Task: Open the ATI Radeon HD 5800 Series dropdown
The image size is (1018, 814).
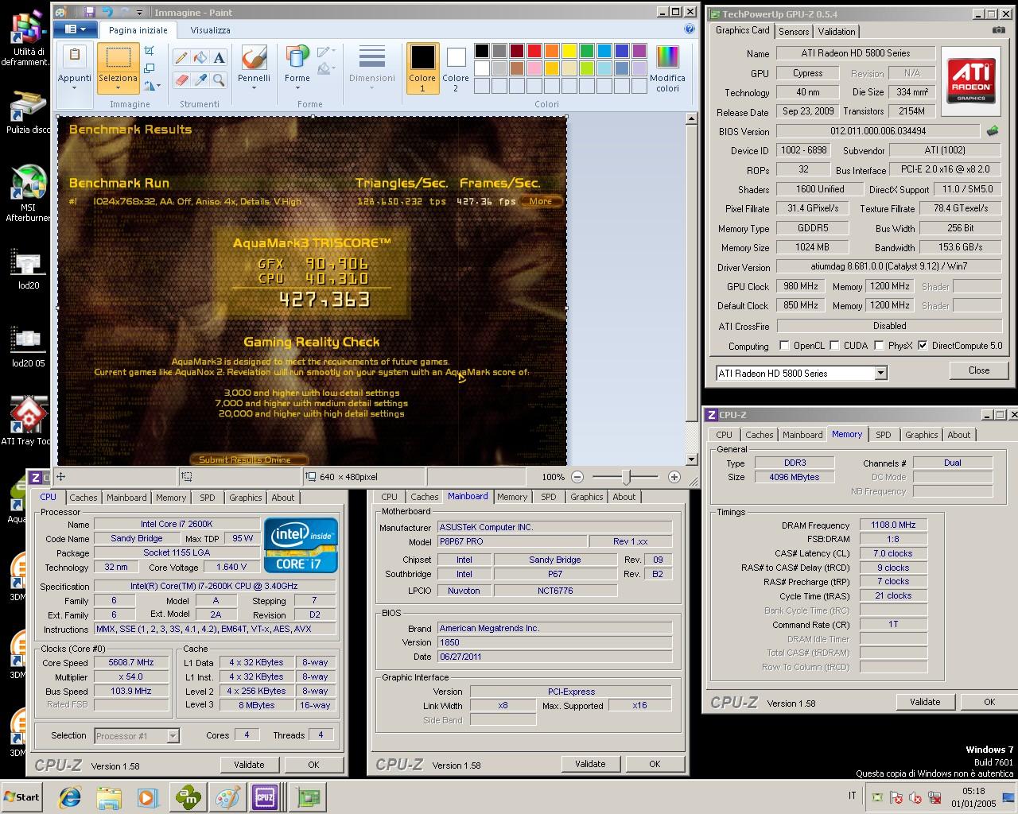Action: (x=880, y=373)
